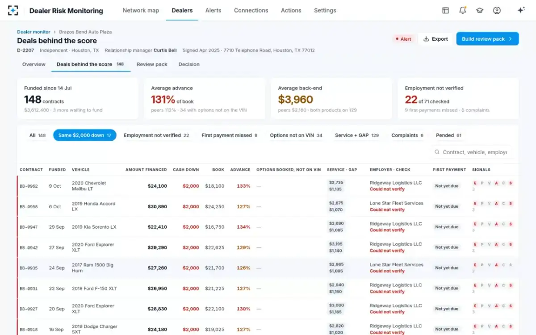Open contract BB-0935
536x335 pixels.
[x=29, y=268]
